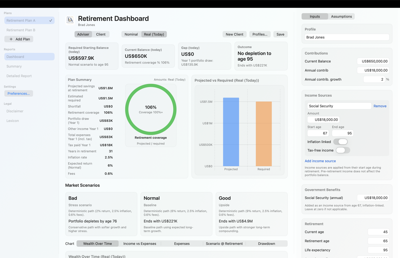This screenshot has width=400, height=258.
Task: Click the app logo beside Retirement Dashboard
Action: coord(70,20)
